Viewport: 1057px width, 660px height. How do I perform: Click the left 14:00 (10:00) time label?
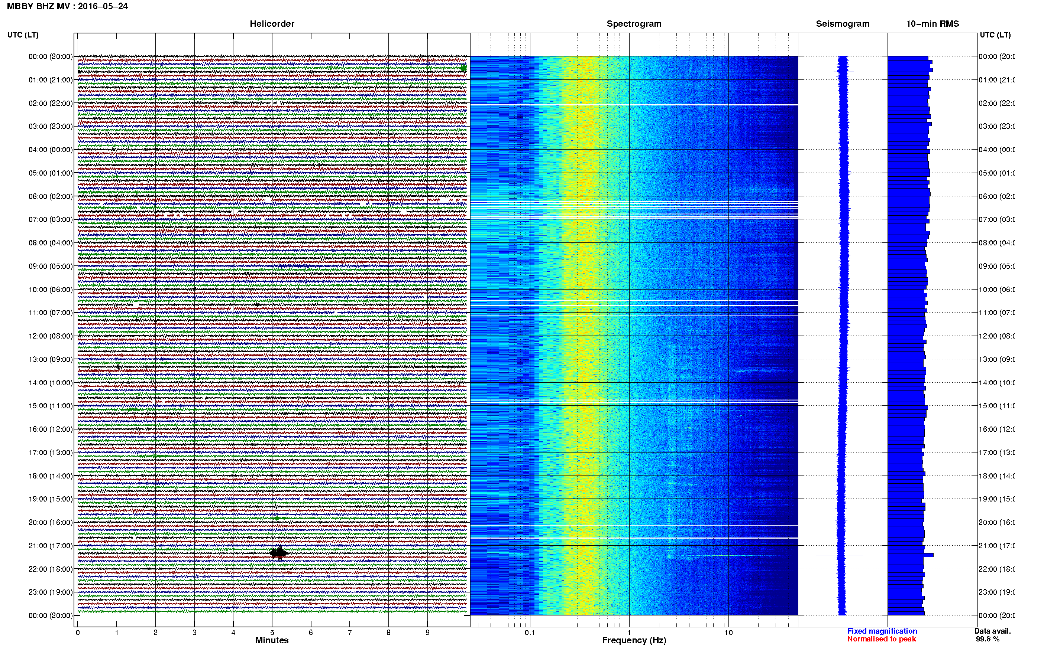point(51,383)
